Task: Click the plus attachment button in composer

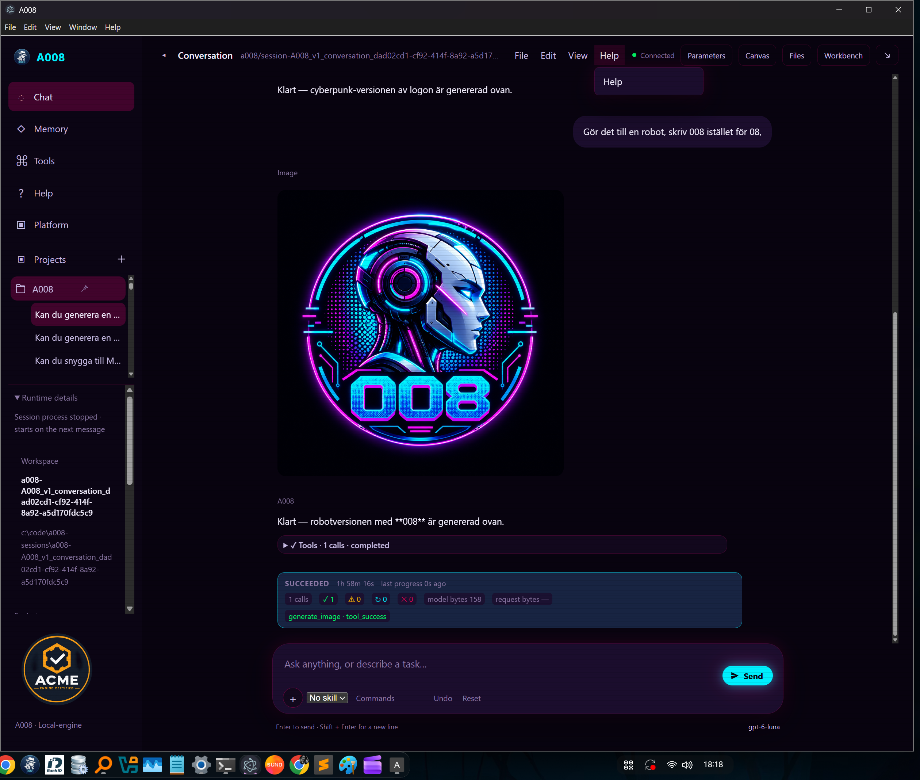Action: tap(293, 699)
